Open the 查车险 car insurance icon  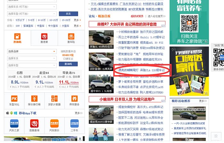coord(71,36)
